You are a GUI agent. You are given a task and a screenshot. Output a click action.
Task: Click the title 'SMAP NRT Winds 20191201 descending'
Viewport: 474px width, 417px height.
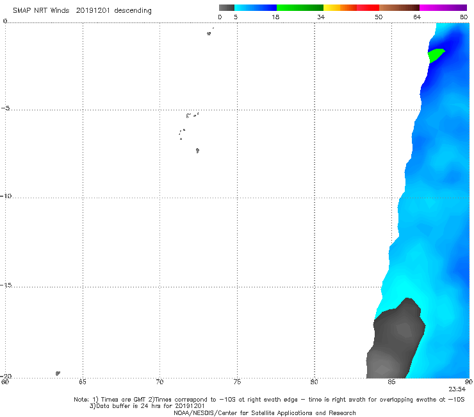coord(82,11)
